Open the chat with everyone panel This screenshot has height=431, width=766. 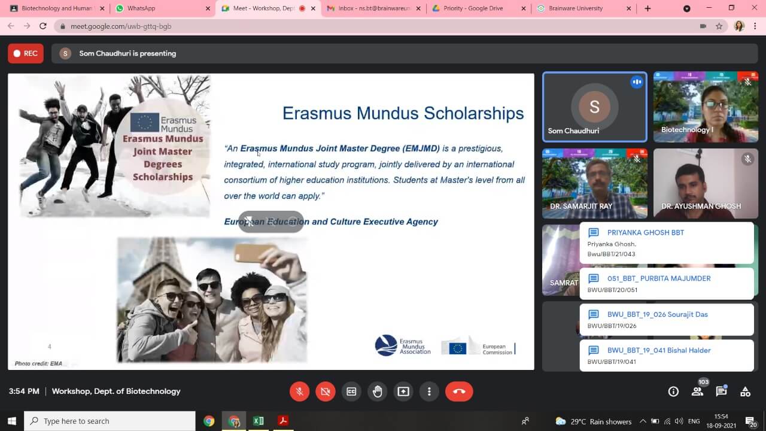721,391
